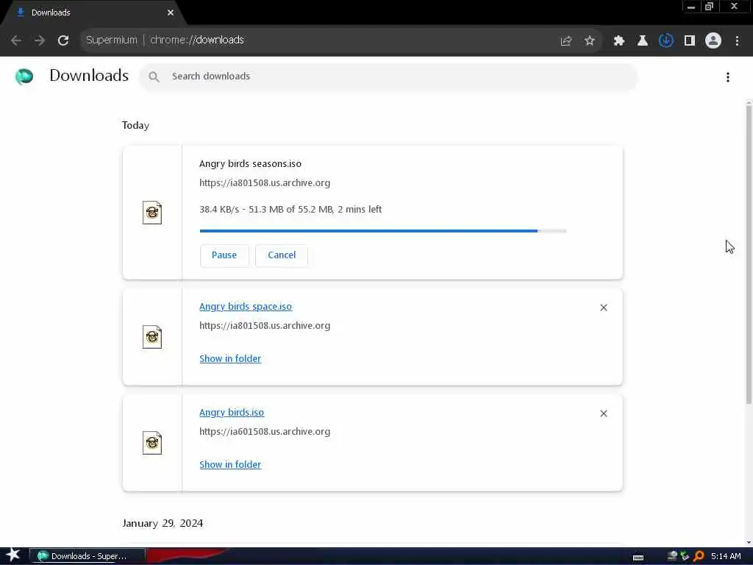Click the seasons.iso source URL text

(x=265, y=183)
